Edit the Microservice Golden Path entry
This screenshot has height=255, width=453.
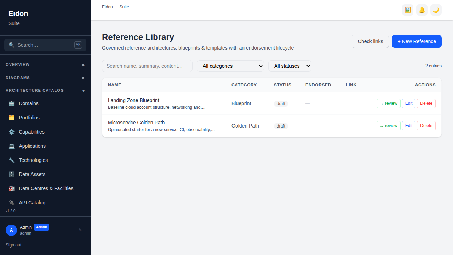point(409,126)
